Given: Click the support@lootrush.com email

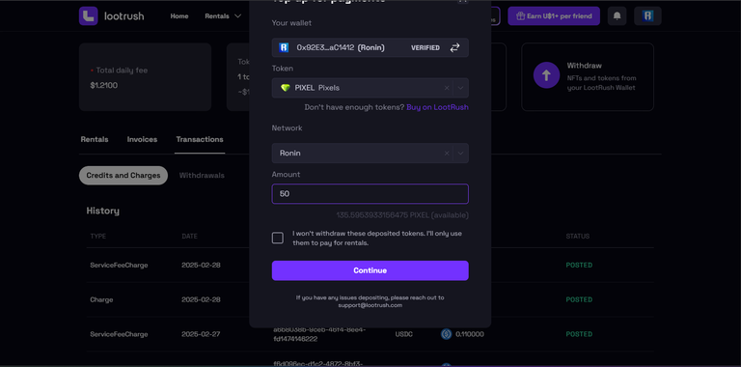Looking at the screenshot, I should [x=370, y=305].
